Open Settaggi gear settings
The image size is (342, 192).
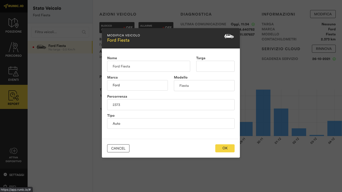click(x=14, y=175)
